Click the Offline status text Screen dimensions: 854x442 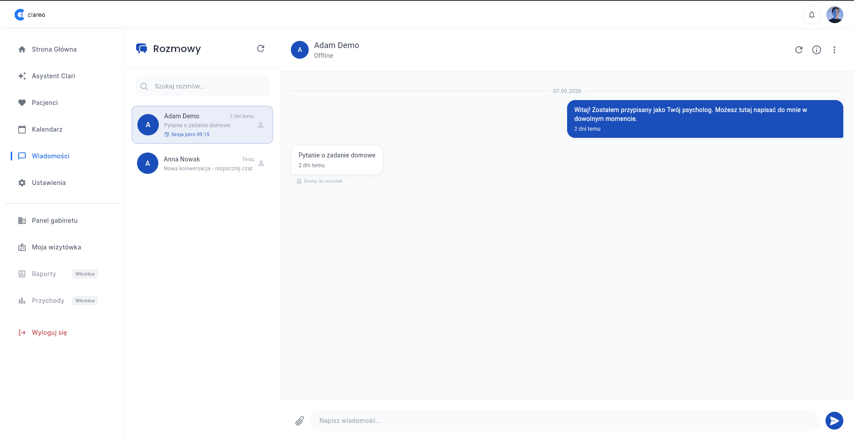(323, 56)
